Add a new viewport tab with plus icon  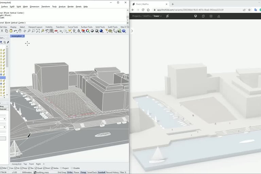(x=44, y=164)
